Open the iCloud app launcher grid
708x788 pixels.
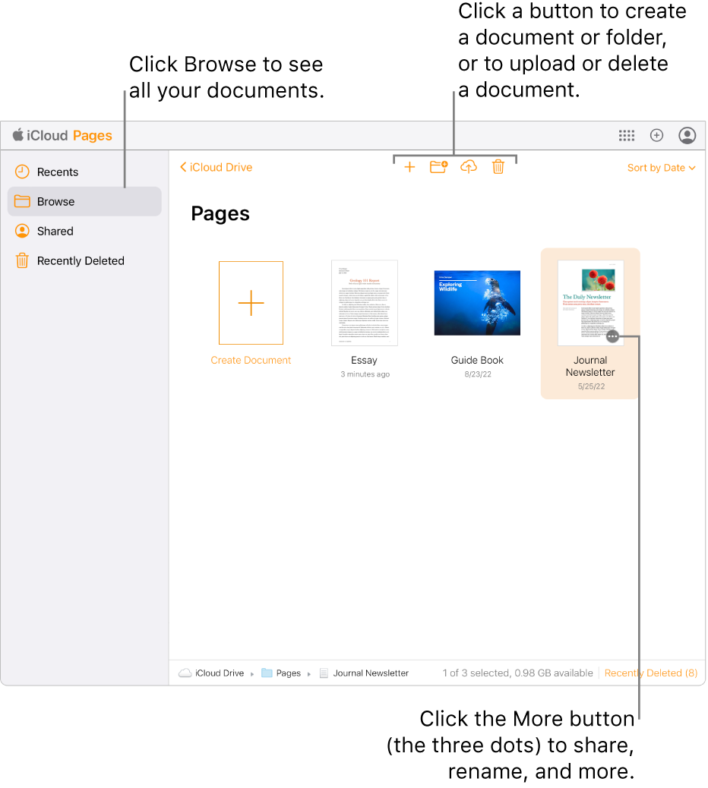click(x=627, y=135)
